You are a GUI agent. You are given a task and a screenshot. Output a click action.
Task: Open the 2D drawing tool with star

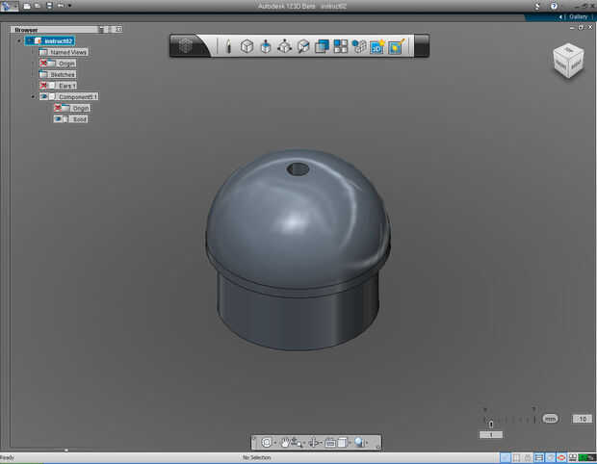click(x=376, y=47)
